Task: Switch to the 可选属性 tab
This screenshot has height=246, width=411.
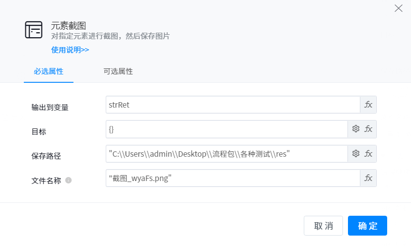Action: click(115, 71)
